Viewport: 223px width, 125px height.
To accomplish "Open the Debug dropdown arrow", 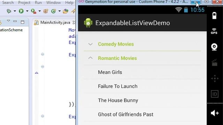I will (15, 11).
